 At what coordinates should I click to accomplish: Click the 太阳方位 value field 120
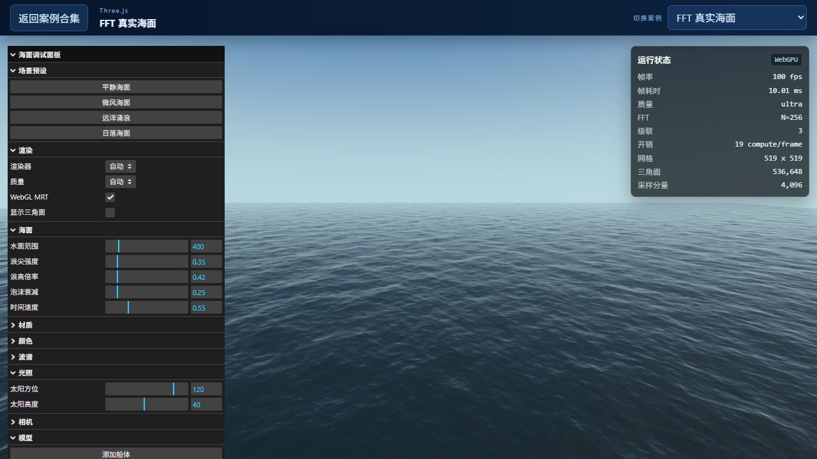pyautogui.click(x=206, y=389)
